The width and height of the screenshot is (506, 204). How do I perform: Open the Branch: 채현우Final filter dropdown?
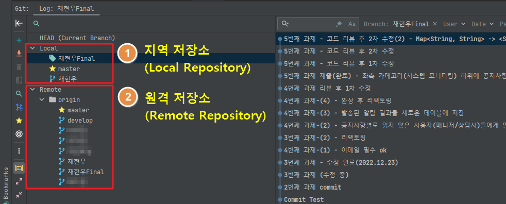[397, 24]
